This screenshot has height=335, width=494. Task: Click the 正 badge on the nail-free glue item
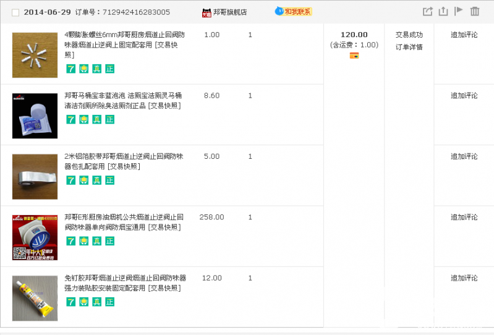coord(110,302)
